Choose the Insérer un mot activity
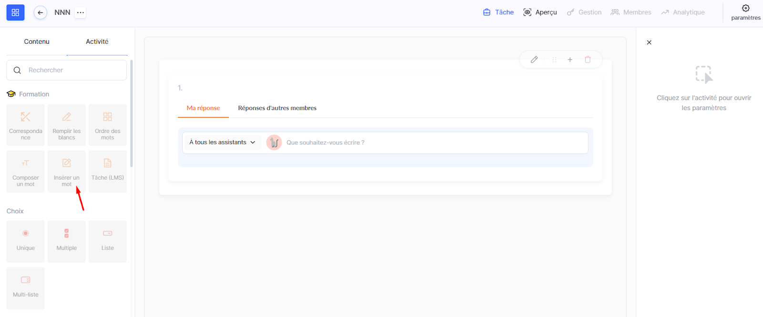 click(67, 171)
